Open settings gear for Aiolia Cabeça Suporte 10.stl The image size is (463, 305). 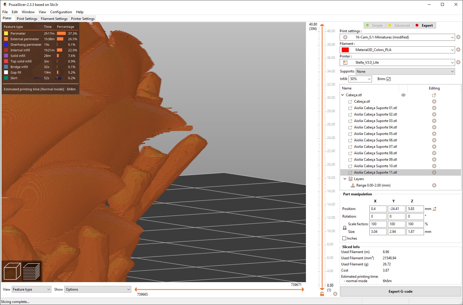coord(434,166)
